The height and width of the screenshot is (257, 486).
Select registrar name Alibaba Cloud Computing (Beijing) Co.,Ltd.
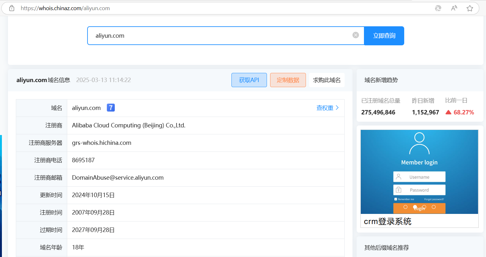point(129,125)
